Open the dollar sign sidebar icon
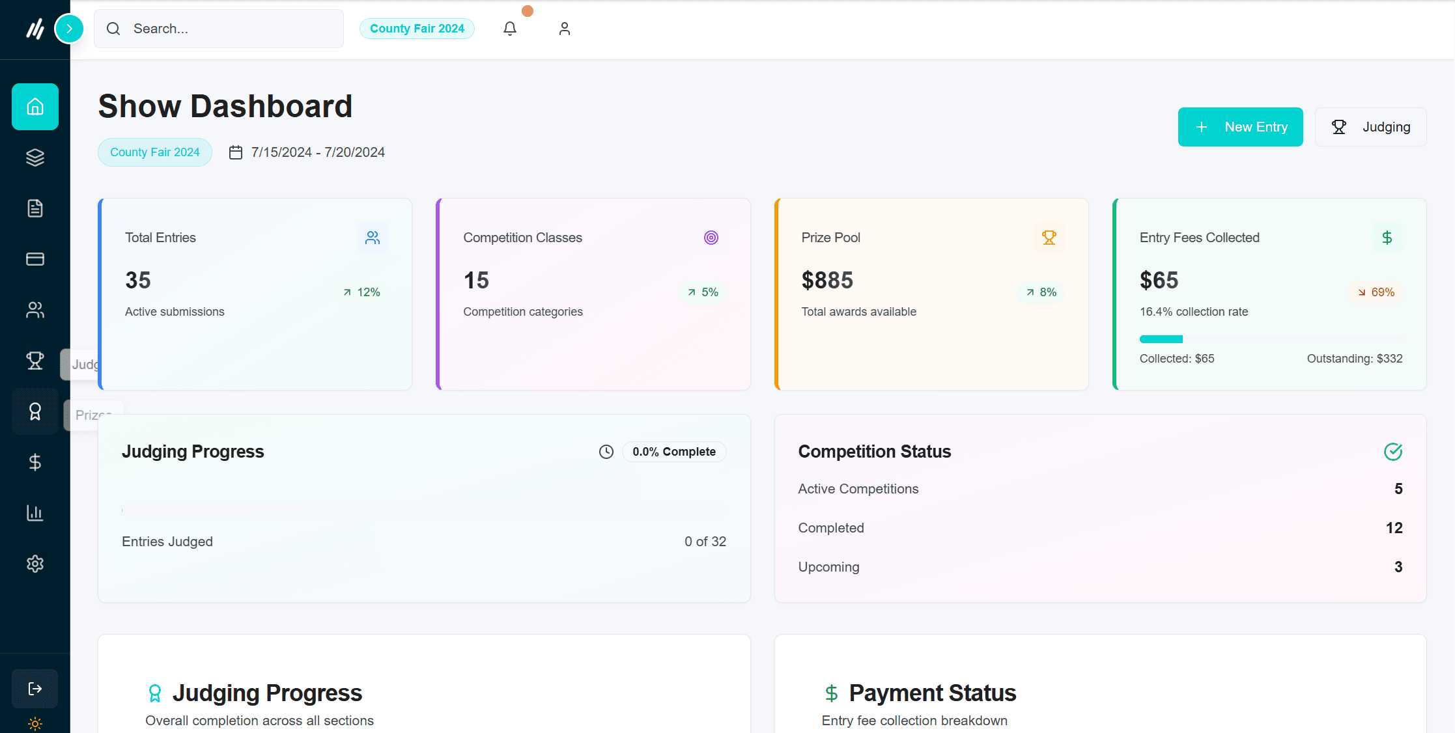Viewport: 1455px width, 733px height. (x=35, y=462)
